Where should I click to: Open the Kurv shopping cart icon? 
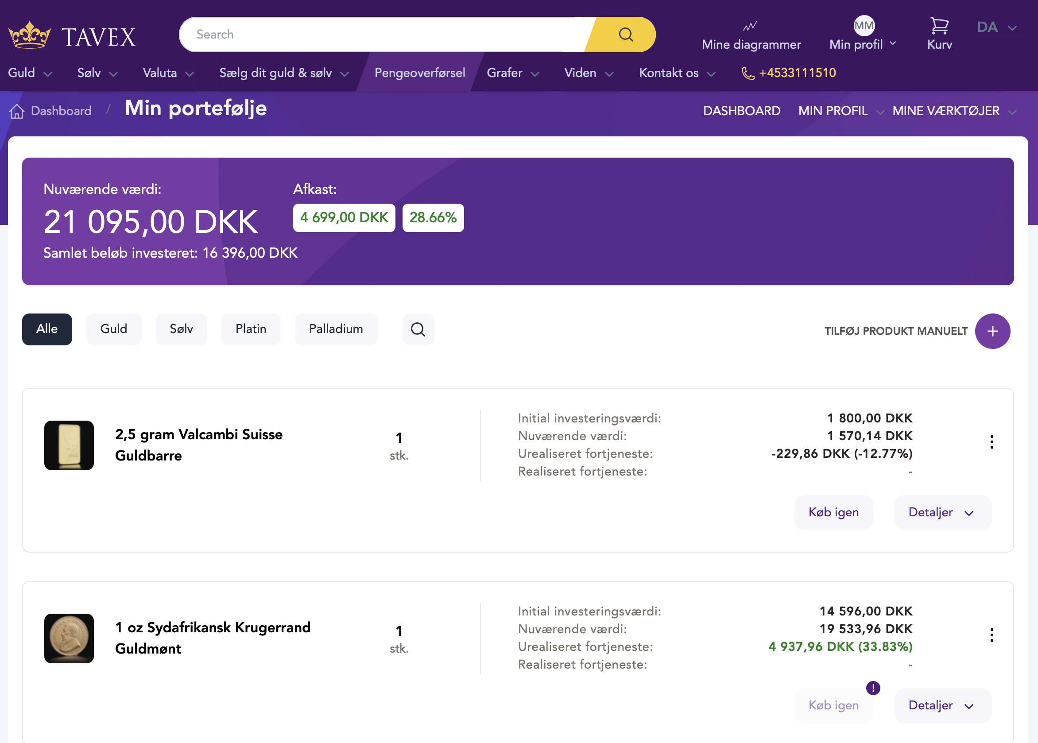939,27
